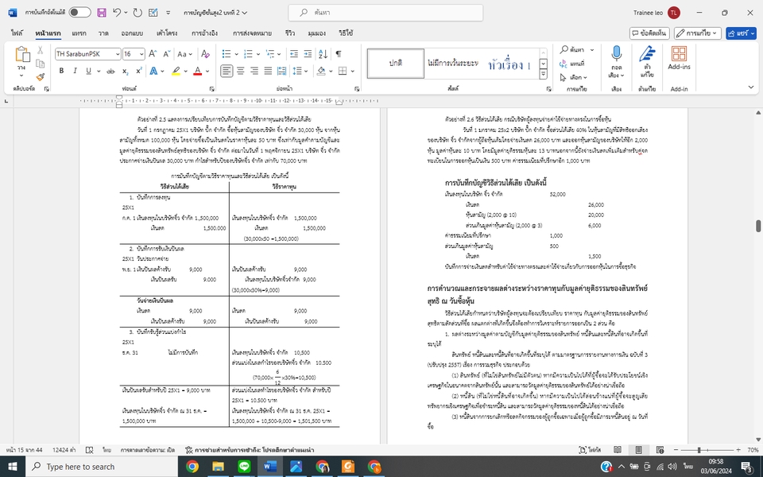The image size is (763, 477).
Task: Expand the numbered list dropdown
Action: coord(258,54)
